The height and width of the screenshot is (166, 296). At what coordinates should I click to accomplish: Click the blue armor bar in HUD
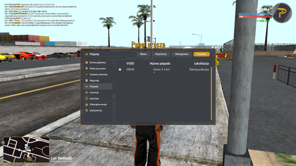pos(254,14)
